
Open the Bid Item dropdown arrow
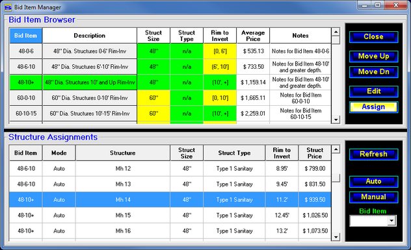(391, 221)
